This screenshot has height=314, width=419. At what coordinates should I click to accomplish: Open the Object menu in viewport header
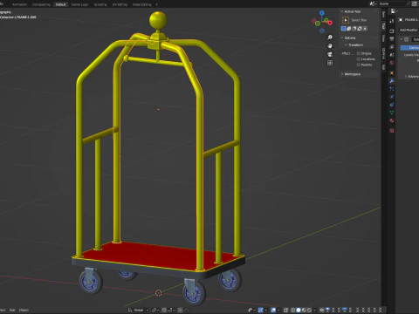[24, 310]
